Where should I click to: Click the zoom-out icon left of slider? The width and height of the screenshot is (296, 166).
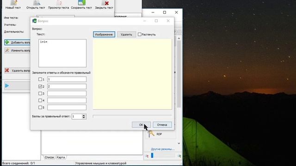(x=147, y=156)
